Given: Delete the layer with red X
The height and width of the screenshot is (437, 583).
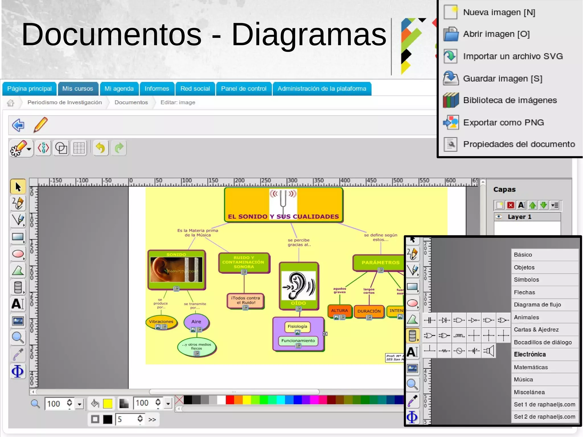Looking at the screenshot, I should [511, 205].
